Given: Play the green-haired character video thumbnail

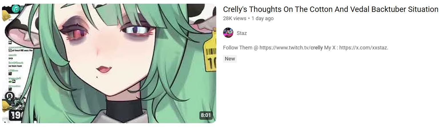Looking at the screenshot, I should click(x=109, y=63).
